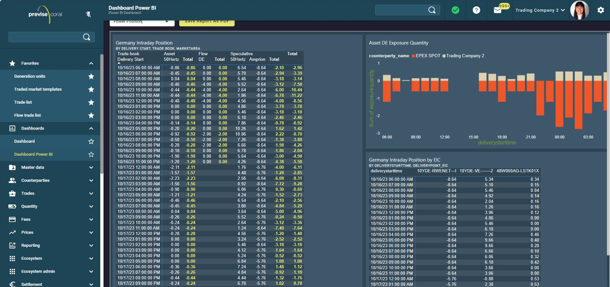Open the Power Position report dropdown
Viewport: 610px width, 287px height.
coord(142,23)
